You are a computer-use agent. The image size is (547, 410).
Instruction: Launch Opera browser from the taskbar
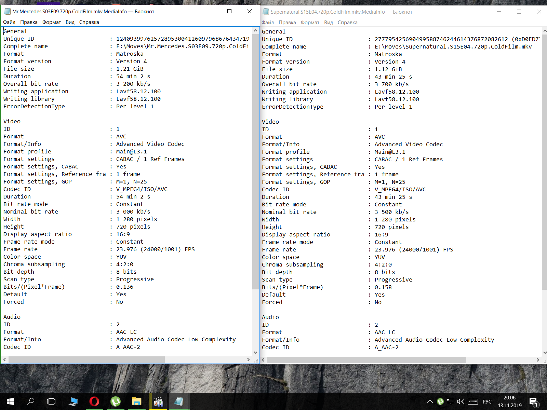[94, 401]
